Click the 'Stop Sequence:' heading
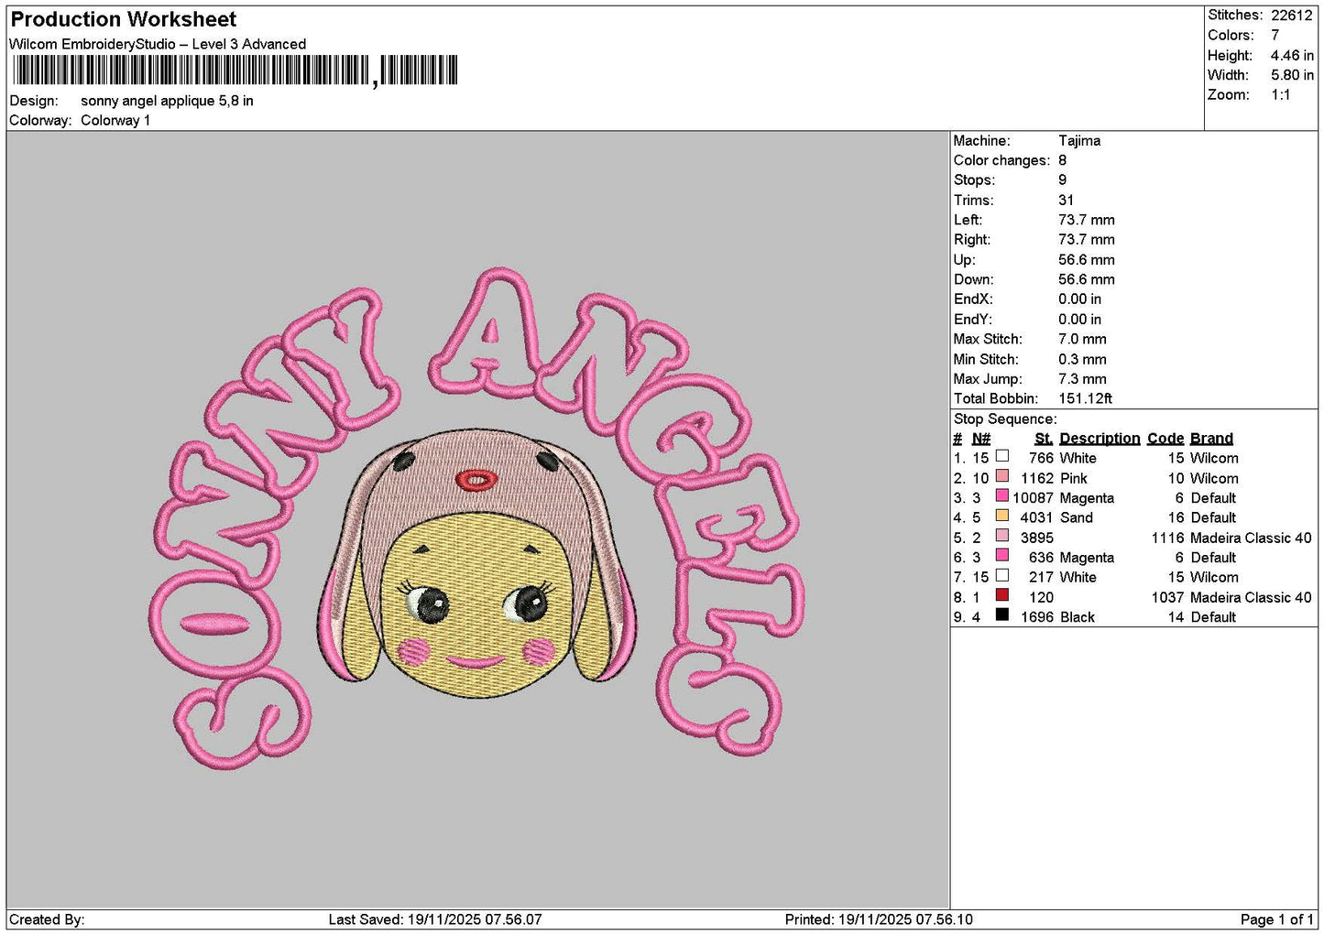This screenshot has height=935, width=1324. click(x=1005, y=419)
